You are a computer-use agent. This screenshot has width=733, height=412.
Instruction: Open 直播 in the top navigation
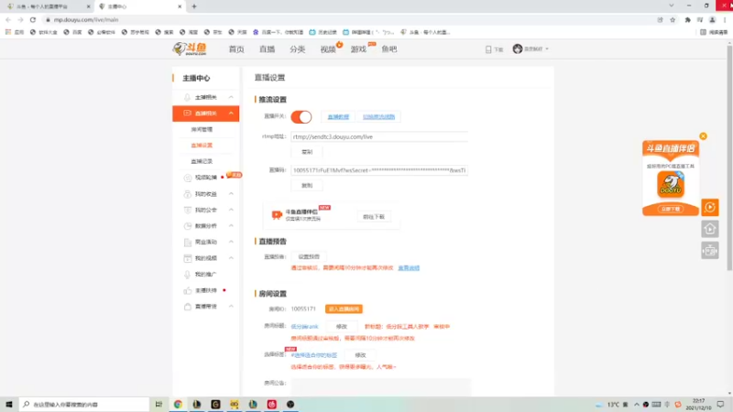[267, 49]
